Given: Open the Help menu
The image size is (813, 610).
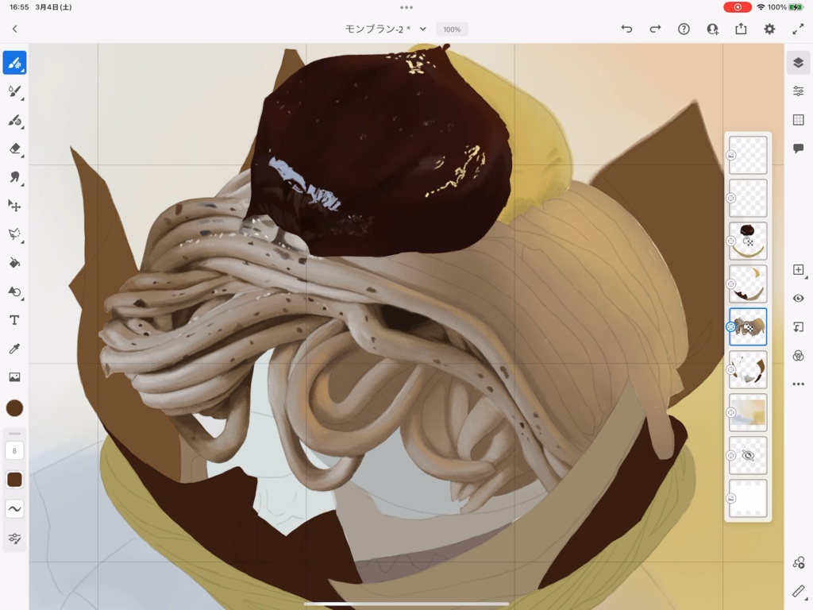Looking at the screenshot, I should click(684, 29).
